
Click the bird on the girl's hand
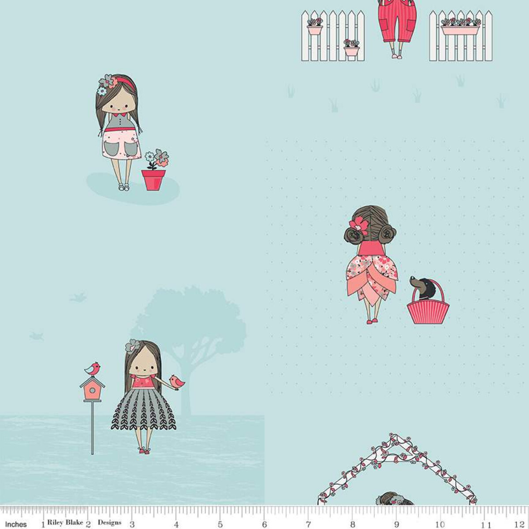177,382
